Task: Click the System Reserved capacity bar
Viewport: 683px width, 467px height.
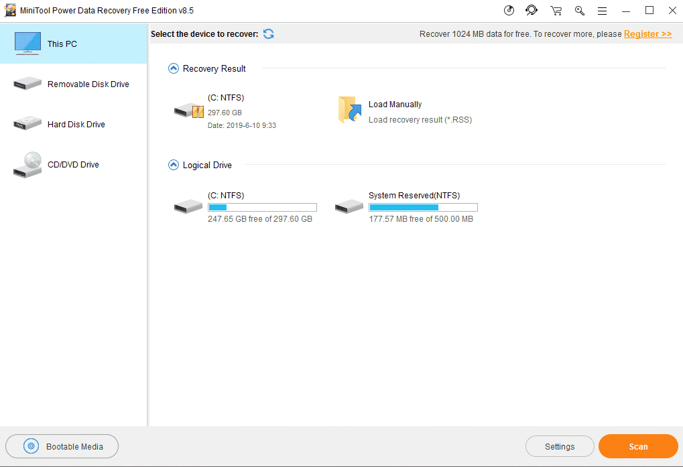Action: click(422, 207)
